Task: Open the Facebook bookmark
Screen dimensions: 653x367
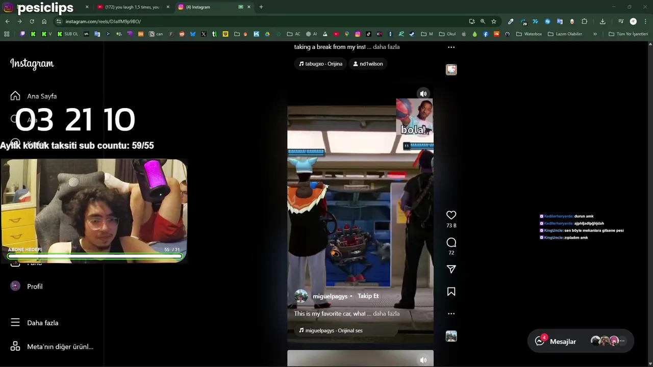Action: 486,34
